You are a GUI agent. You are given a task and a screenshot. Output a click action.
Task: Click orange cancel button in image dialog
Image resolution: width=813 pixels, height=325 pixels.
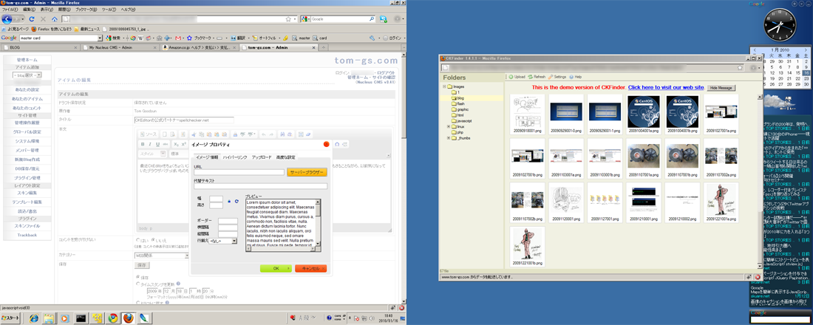310,268
